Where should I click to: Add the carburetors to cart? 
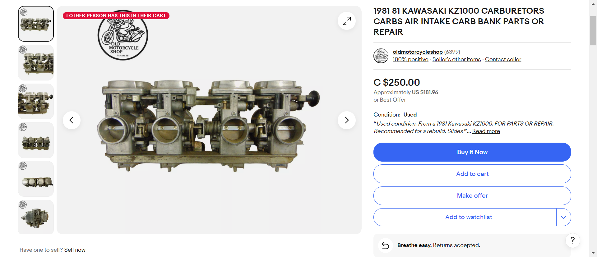click(x=472, y=174)
